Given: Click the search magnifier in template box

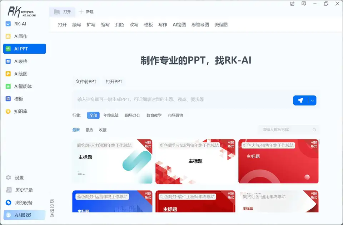Looking at the screenshot, I should point(314,130).
